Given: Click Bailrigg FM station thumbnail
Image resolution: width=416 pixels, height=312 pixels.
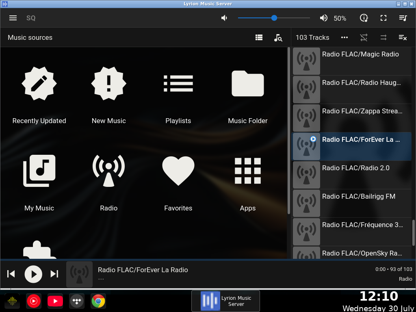Looking at the screenshot, I should (x=306, y=203).
